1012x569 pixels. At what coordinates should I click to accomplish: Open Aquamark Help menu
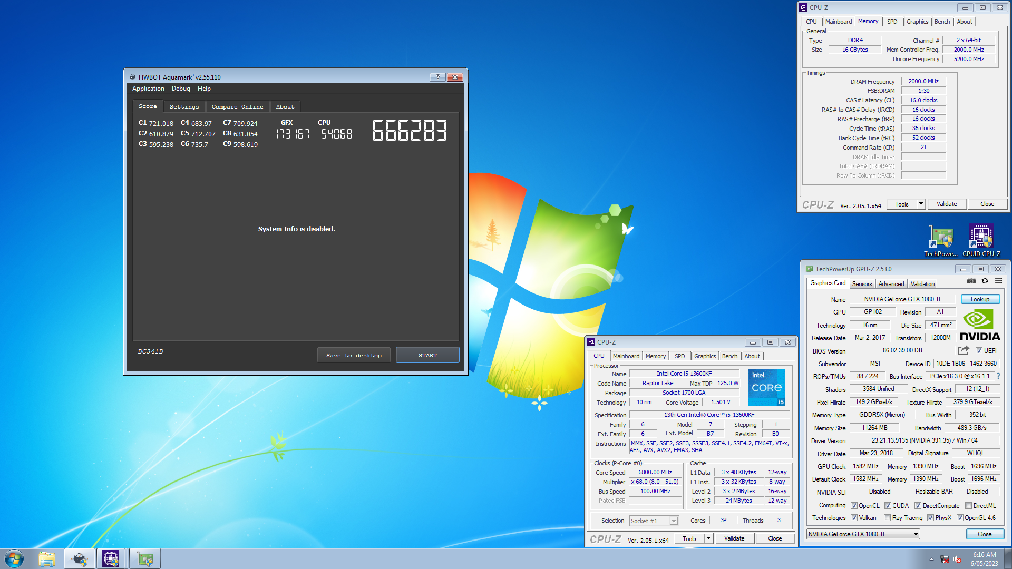point(204,89)
